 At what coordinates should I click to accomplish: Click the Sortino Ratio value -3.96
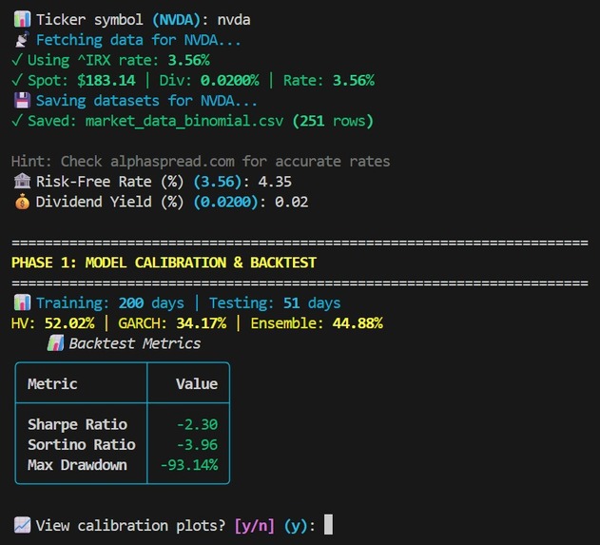pyautogui.click(x=197, y=445)
